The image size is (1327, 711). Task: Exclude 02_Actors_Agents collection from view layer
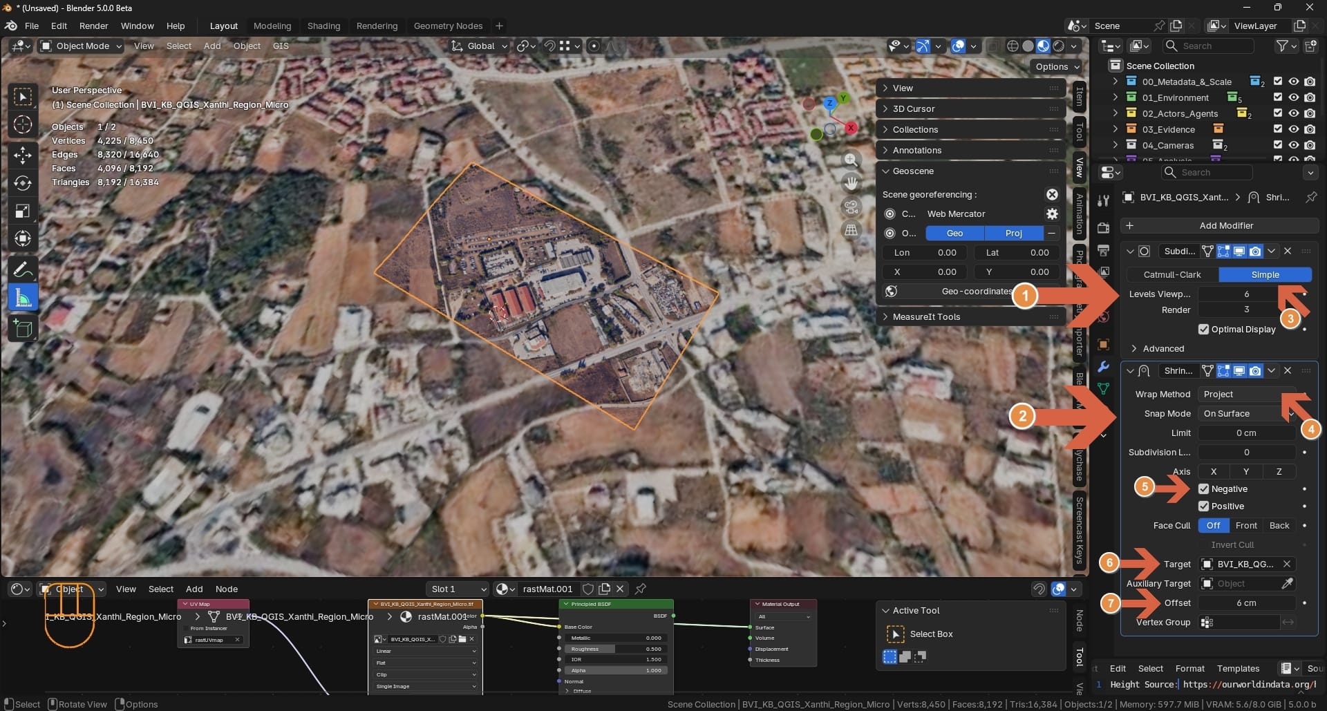point(1277,113)
